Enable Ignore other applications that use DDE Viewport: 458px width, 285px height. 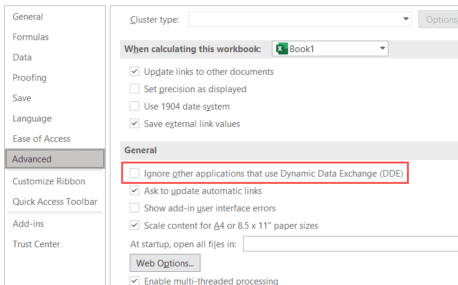(134, 174)
